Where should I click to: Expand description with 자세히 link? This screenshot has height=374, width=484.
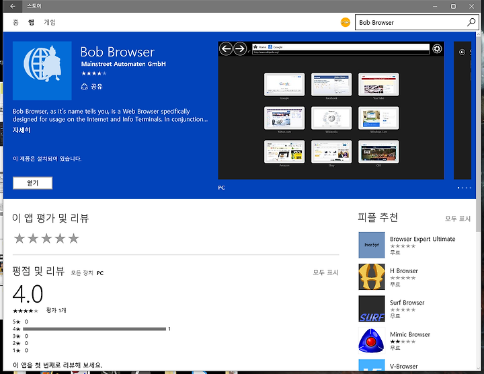tap(22, 130)
